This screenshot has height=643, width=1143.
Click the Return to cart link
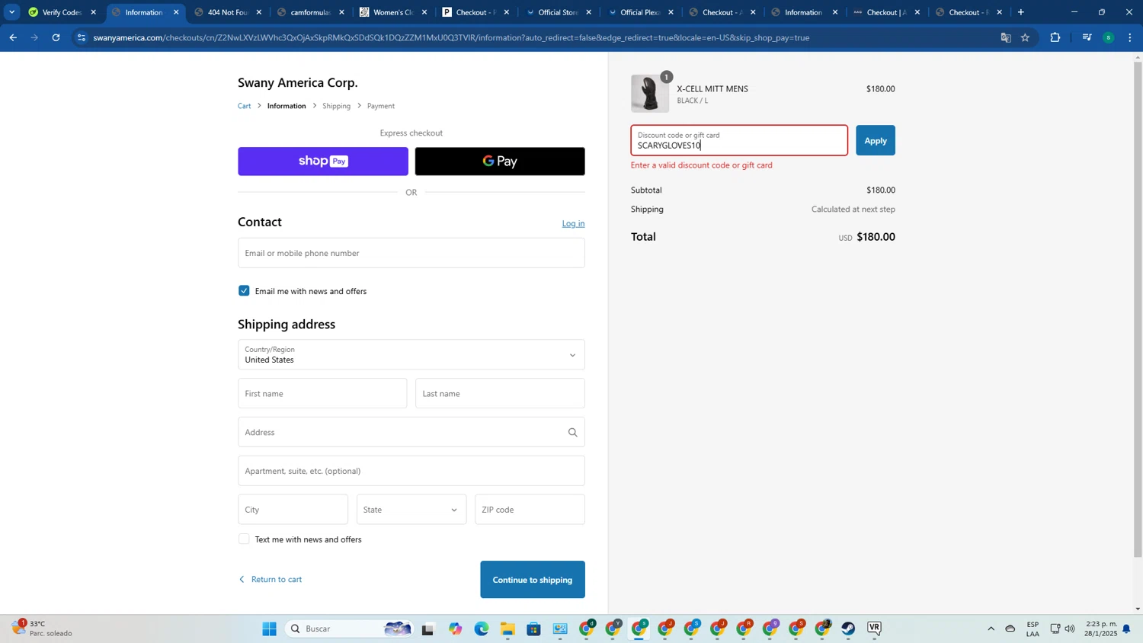pyautogui.click(x=271, y=579)
